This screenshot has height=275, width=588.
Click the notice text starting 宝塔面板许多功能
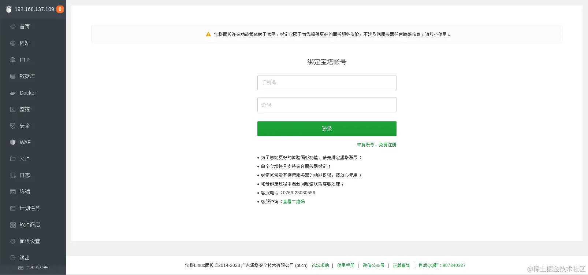pos(332,34)
